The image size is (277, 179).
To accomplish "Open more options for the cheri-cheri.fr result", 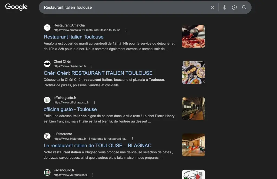I will (x=91, y=66).
